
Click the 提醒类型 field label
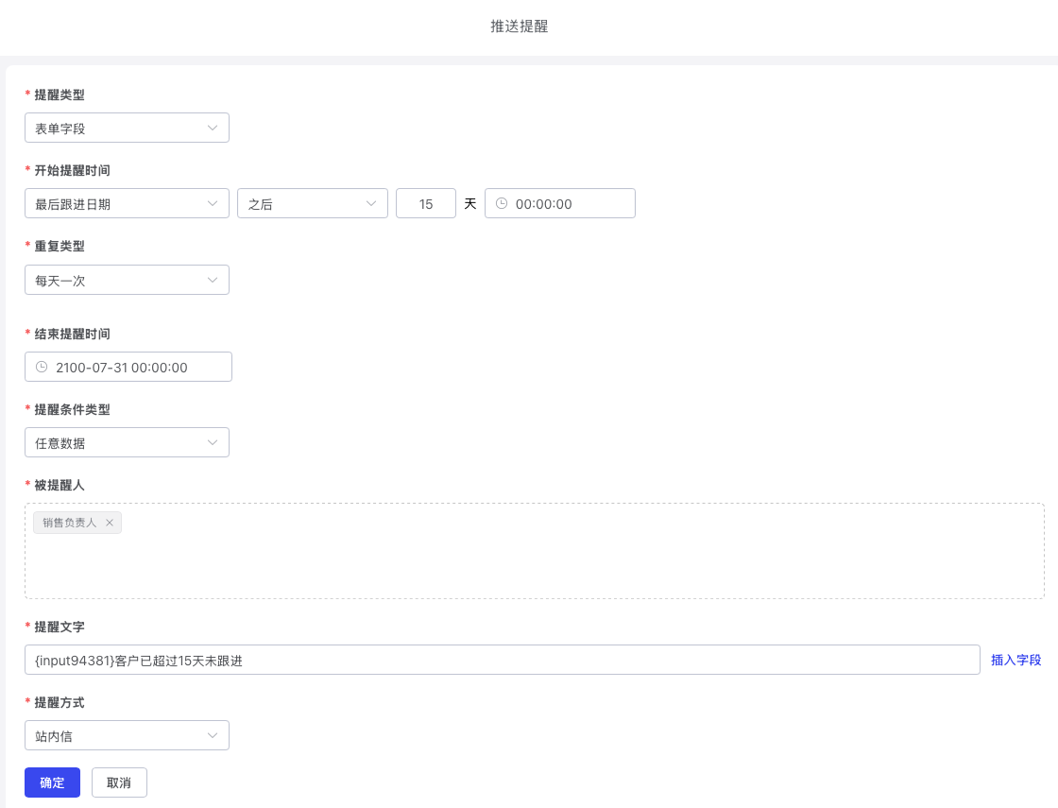[60, 95]
